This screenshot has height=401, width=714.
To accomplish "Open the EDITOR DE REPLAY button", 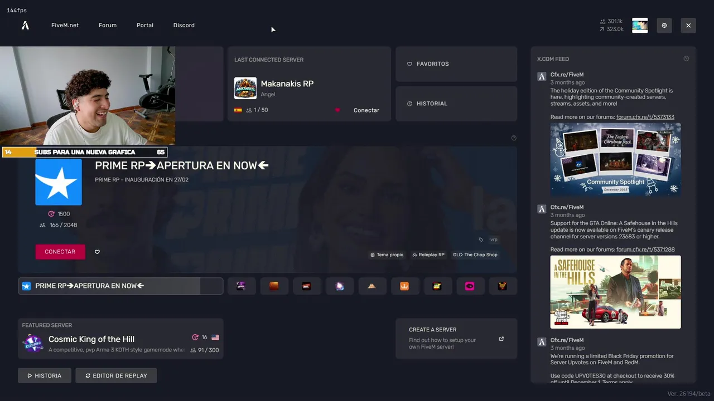I will (x=116, y=375).
